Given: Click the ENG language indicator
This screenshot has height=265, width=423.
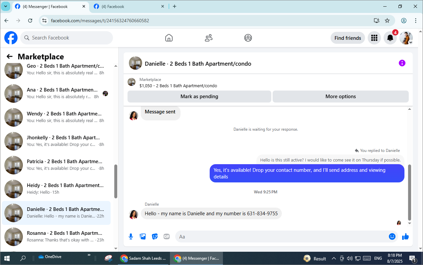Looking at the screenshot, I should click(378, 258).
